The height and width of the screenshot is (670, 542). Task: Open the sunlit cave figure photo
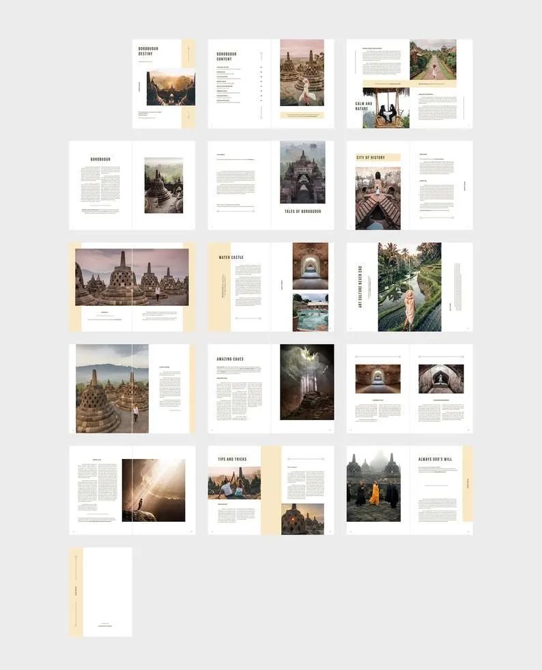pyautogui.click(x=154, y=490)
